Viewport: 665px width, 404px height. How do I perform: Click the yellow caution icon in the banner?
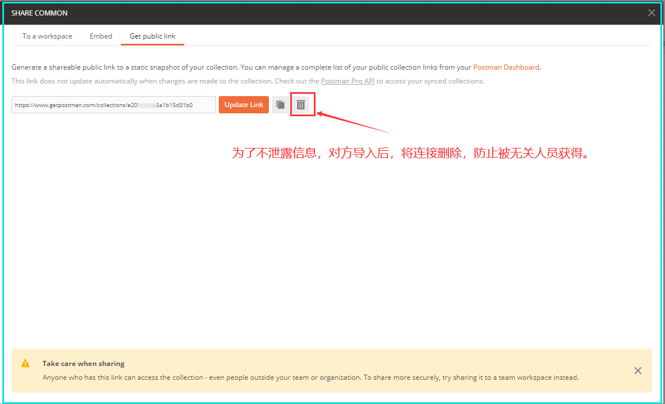coord(25,363)
